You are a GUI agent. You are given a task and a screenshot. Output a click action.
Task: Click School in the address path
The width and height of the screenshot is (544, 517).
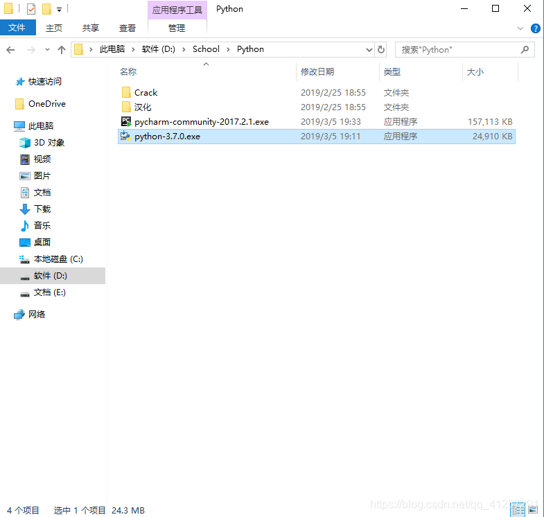(206, 49)
